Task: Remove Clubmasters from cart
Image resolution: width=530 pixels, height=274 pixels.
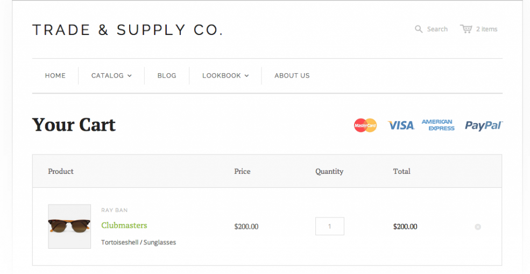Action: (478, 227)
